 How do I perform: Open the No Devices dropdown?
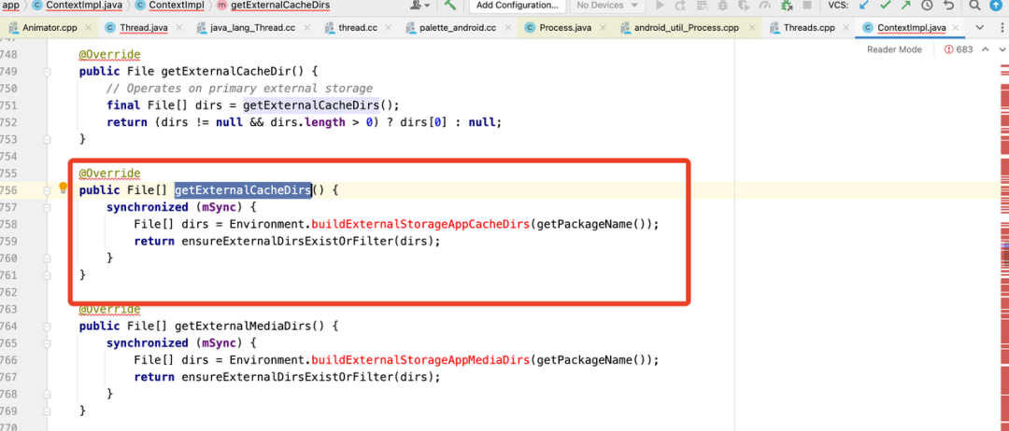(x=606, y=6)
